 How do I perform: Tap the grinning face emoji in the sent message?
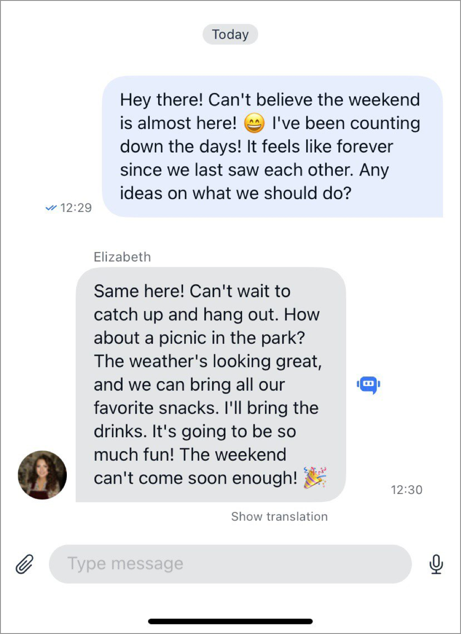[x=254, y=123]
